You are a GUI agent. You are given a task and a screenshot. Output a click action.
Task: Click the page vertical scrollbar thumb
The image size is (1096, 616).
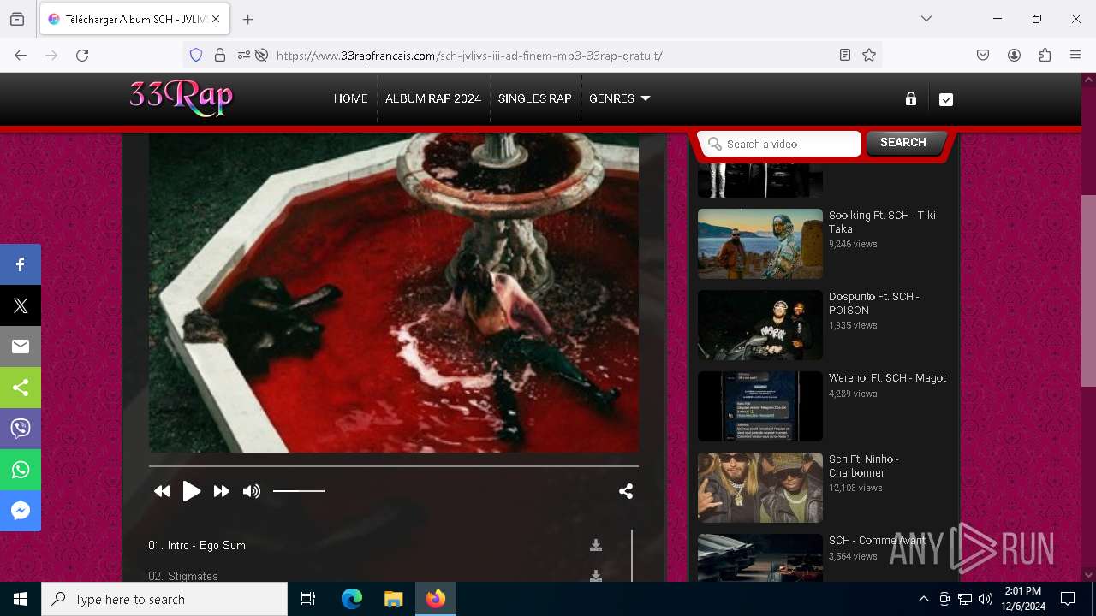[1088, 291]
